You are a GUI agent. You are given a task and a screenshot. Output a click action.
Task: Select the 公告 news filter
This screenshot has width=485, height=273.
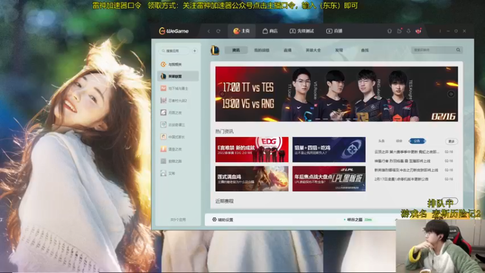click(x=417, y=141)
